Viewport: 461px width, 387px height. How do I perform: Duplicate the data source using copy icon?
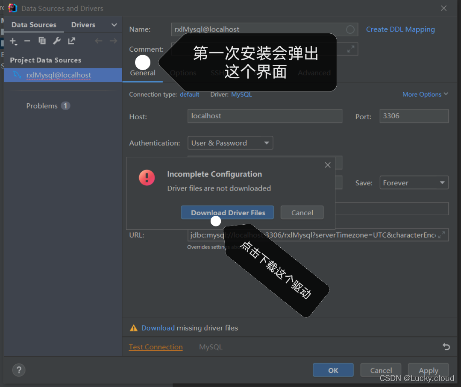pos(42,41)
